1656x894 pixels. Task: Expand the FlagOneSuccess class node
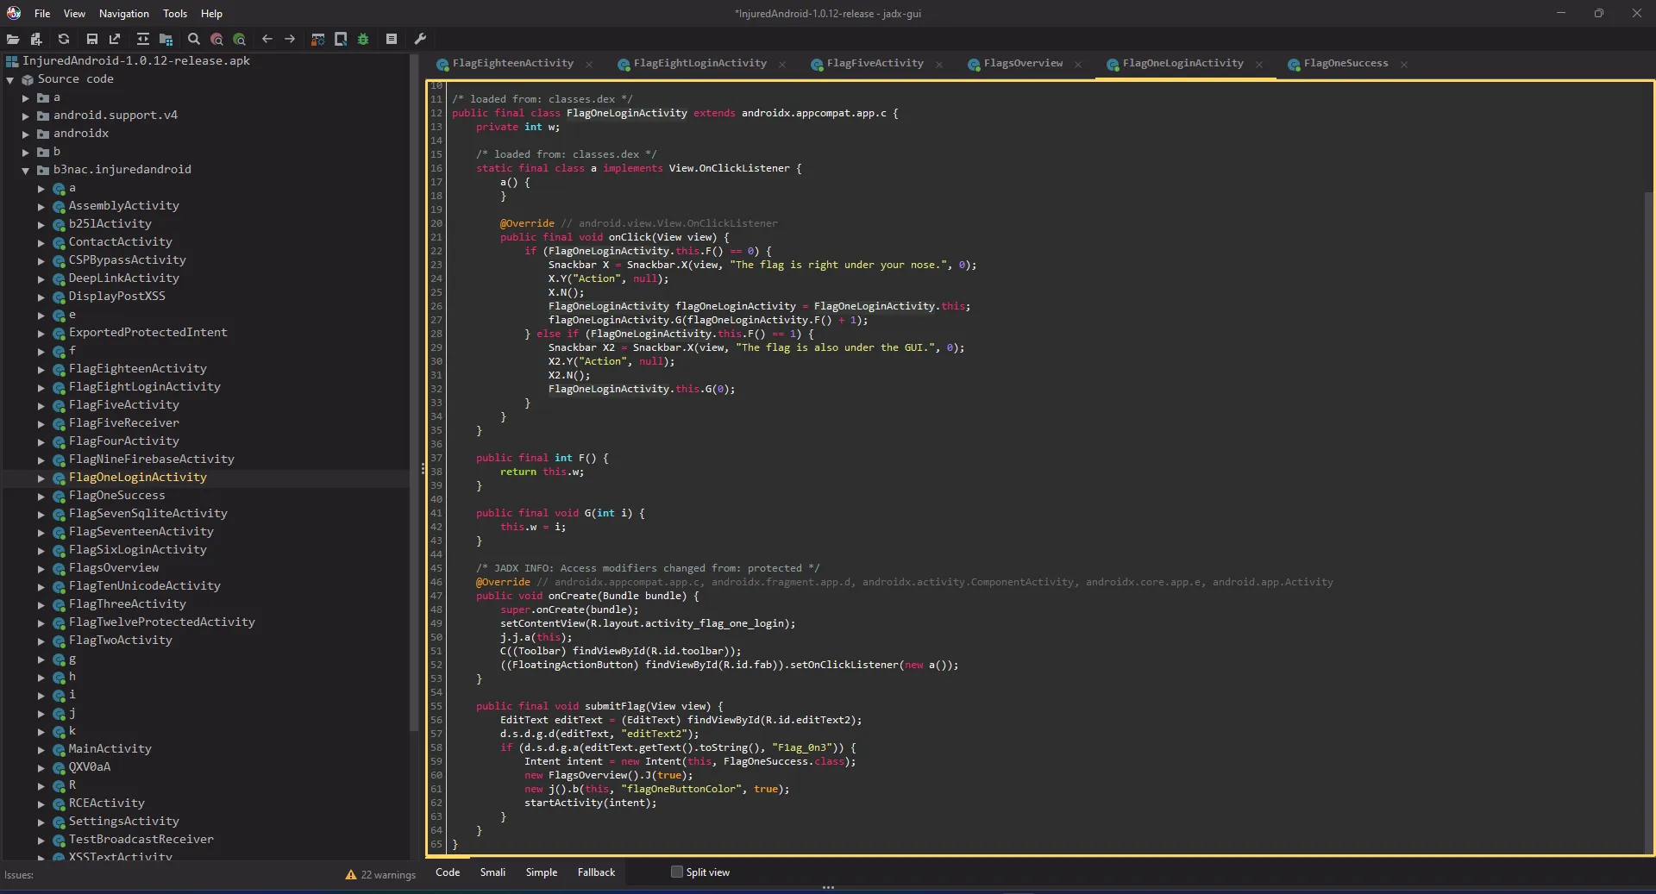[x=41, y=496]
